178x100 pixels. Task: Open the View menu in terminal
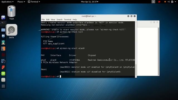coord(53,19)
